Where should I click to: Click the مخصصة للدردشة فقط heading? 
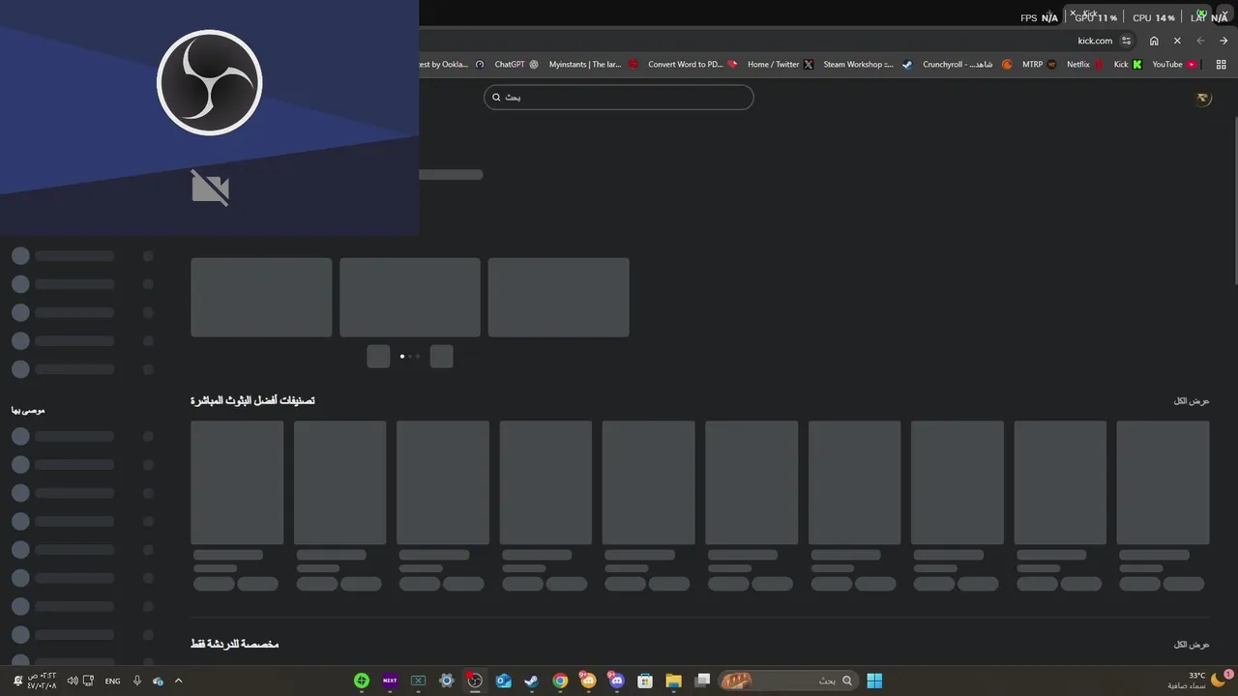coord(235,644)
